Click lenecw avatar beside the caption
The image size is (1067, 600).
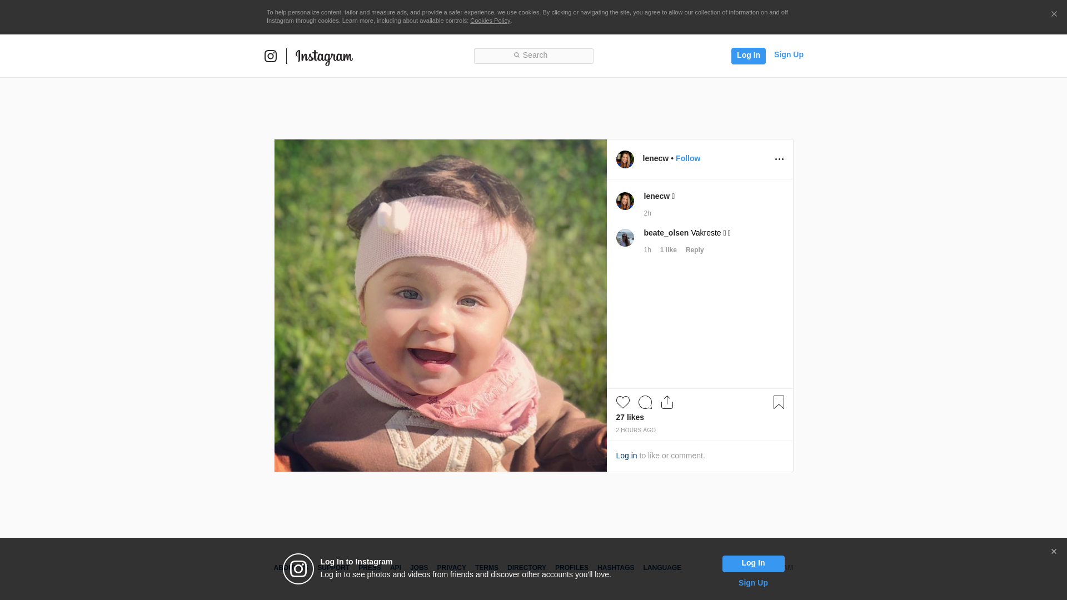(625, 201)
